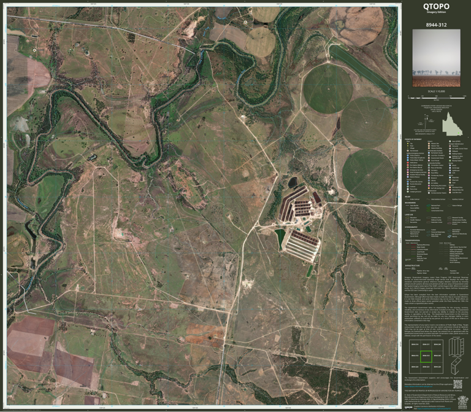Click the north arrow declination diagram
The width and height of the screenshot is (471, 412).
click(x=426, y=122)
